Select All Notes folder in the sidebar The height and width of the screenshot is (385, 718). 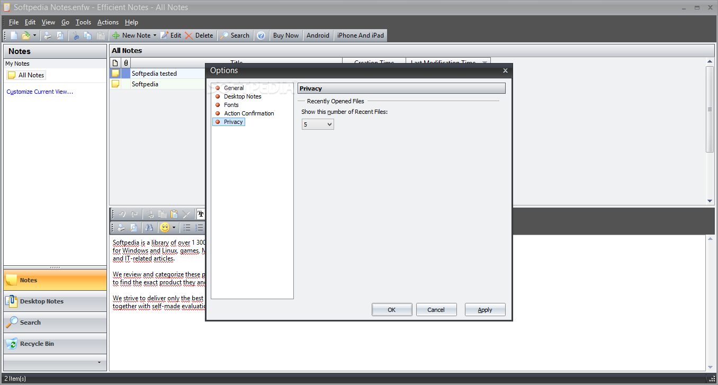click(26, 75)
